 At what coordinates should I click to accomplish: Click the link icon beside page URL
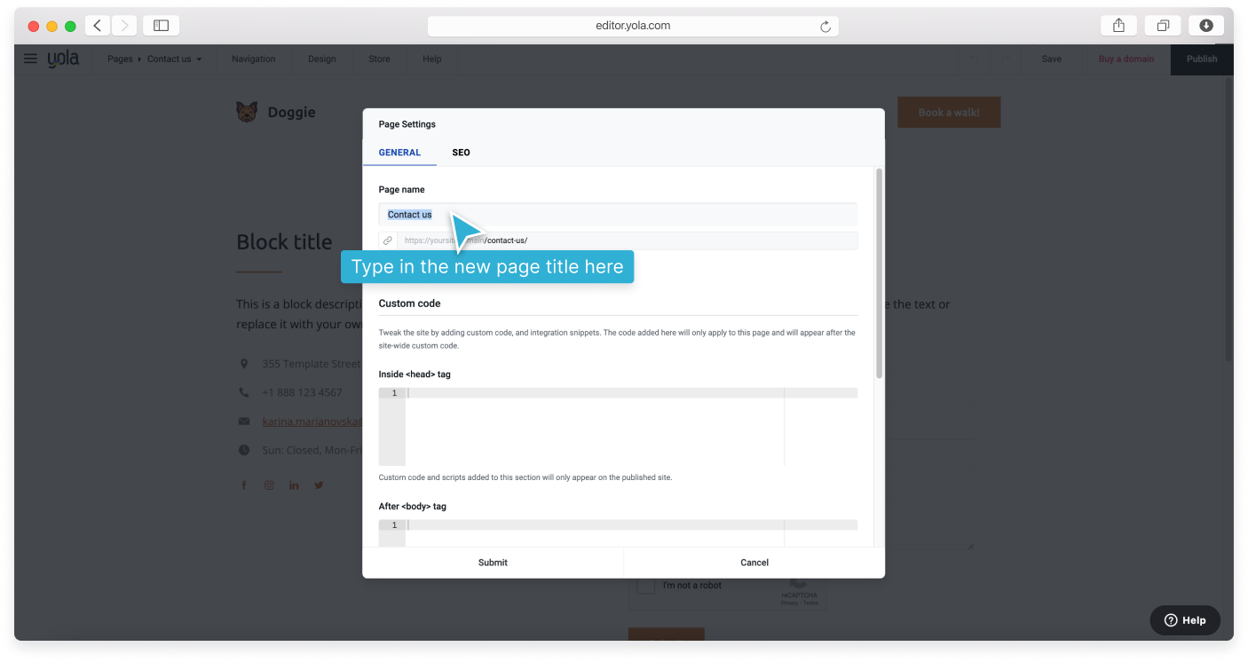(387, 240)
